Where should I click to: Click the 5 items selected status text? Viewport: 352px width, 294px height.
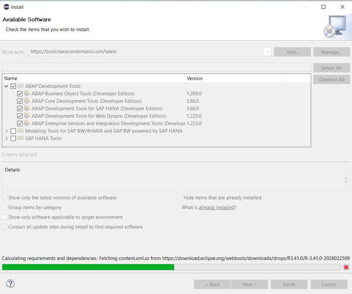pos(19,154)
